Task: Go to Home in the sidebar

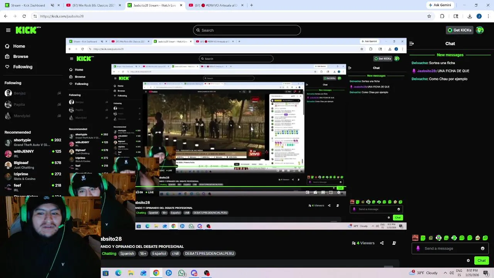Action: pyautogui.click(x=15, y=46)
